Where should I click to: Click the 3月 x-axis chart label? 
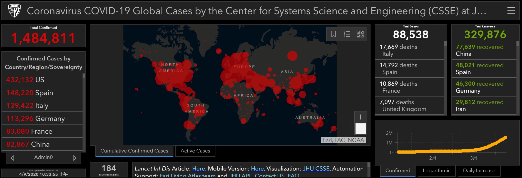[473, 158]
